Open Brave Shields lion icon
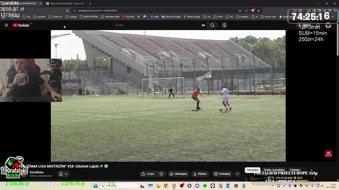339x190 pixels. tap(253, 11)
